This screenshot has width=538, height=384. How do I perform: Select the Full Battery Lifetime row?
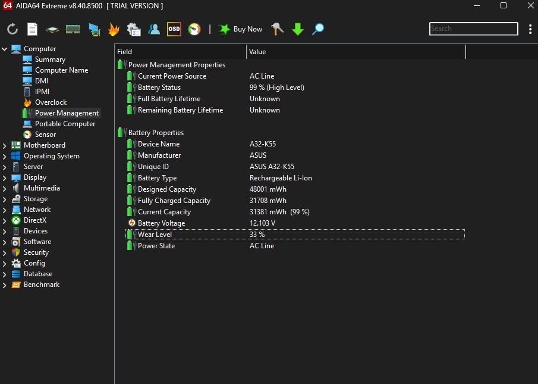pos(295,99)
